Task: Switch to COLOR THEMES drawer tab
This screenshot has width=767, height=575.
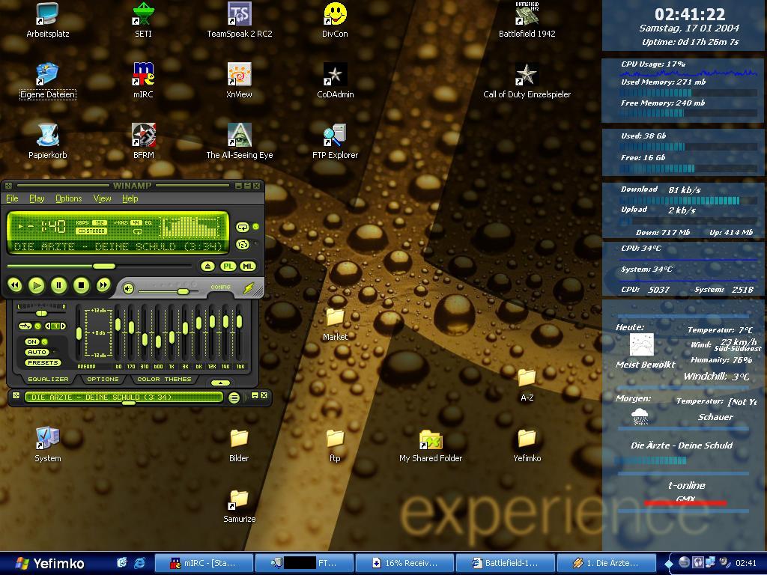Action: [x=164, y=380]
